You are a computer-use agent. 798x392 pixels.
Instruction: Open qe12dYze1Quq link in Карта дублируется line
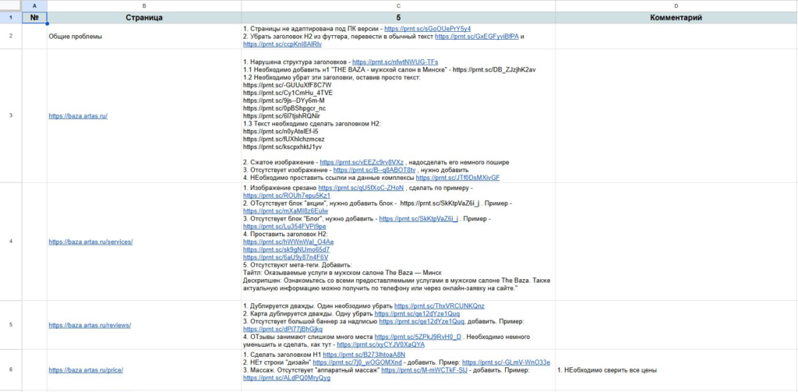(417, 314)
